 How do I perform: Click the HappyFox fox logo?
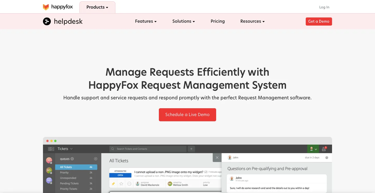click(x=46, y=7)
